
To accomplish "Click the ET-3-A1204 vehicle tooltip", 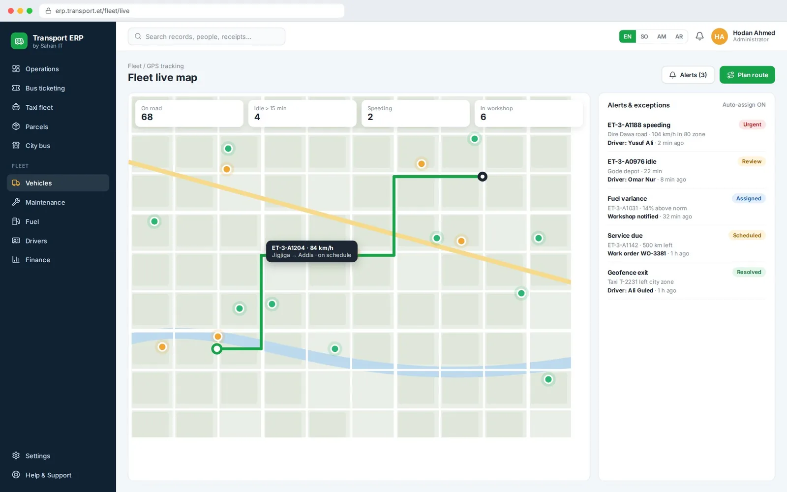I will coord(312,251).
